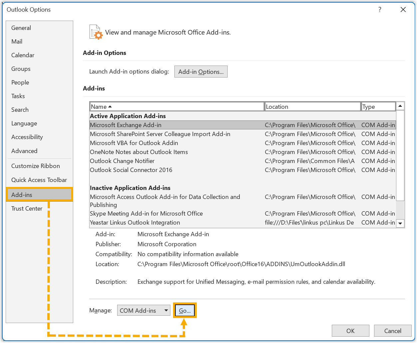Viewport: 417px width, 343px height.
Task: Confirm with the OK button
Action: [350, 331]
